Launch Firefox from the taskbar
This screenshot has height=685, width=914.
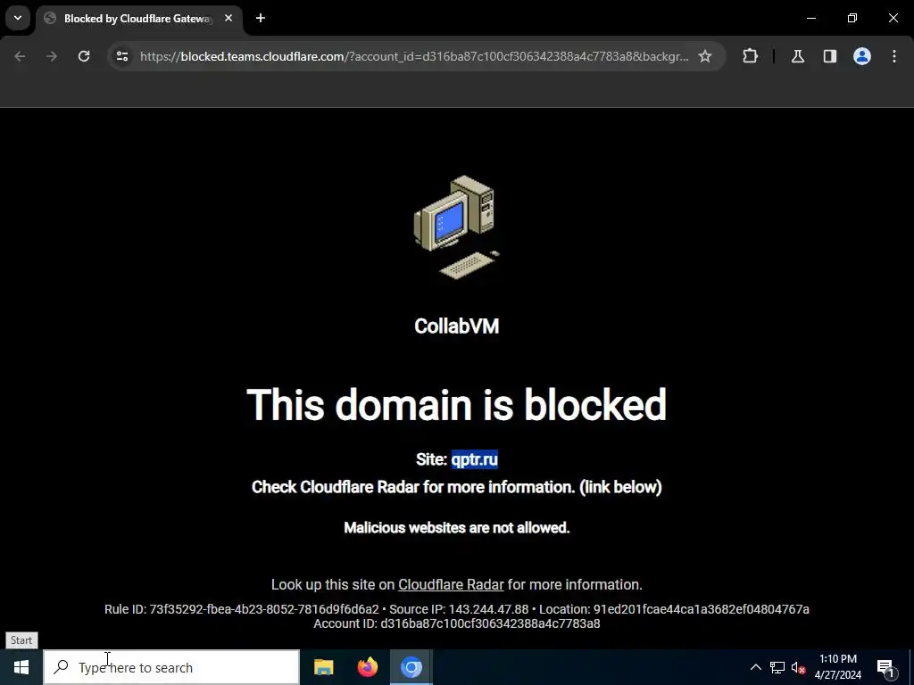367,667
